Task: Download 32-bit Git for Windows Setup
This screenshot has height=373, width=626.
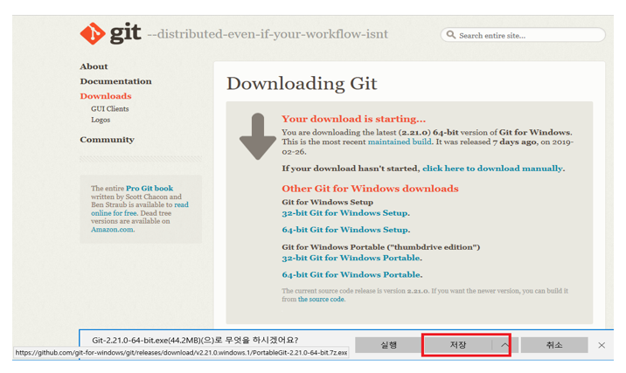Action: (345, 213)
